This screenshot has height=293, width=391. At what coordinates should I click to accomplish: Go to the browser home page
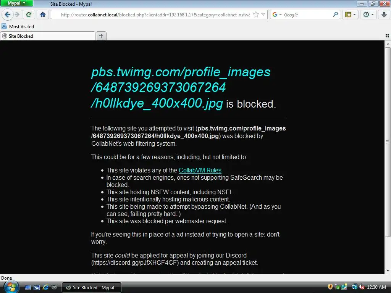click(43, 15)
